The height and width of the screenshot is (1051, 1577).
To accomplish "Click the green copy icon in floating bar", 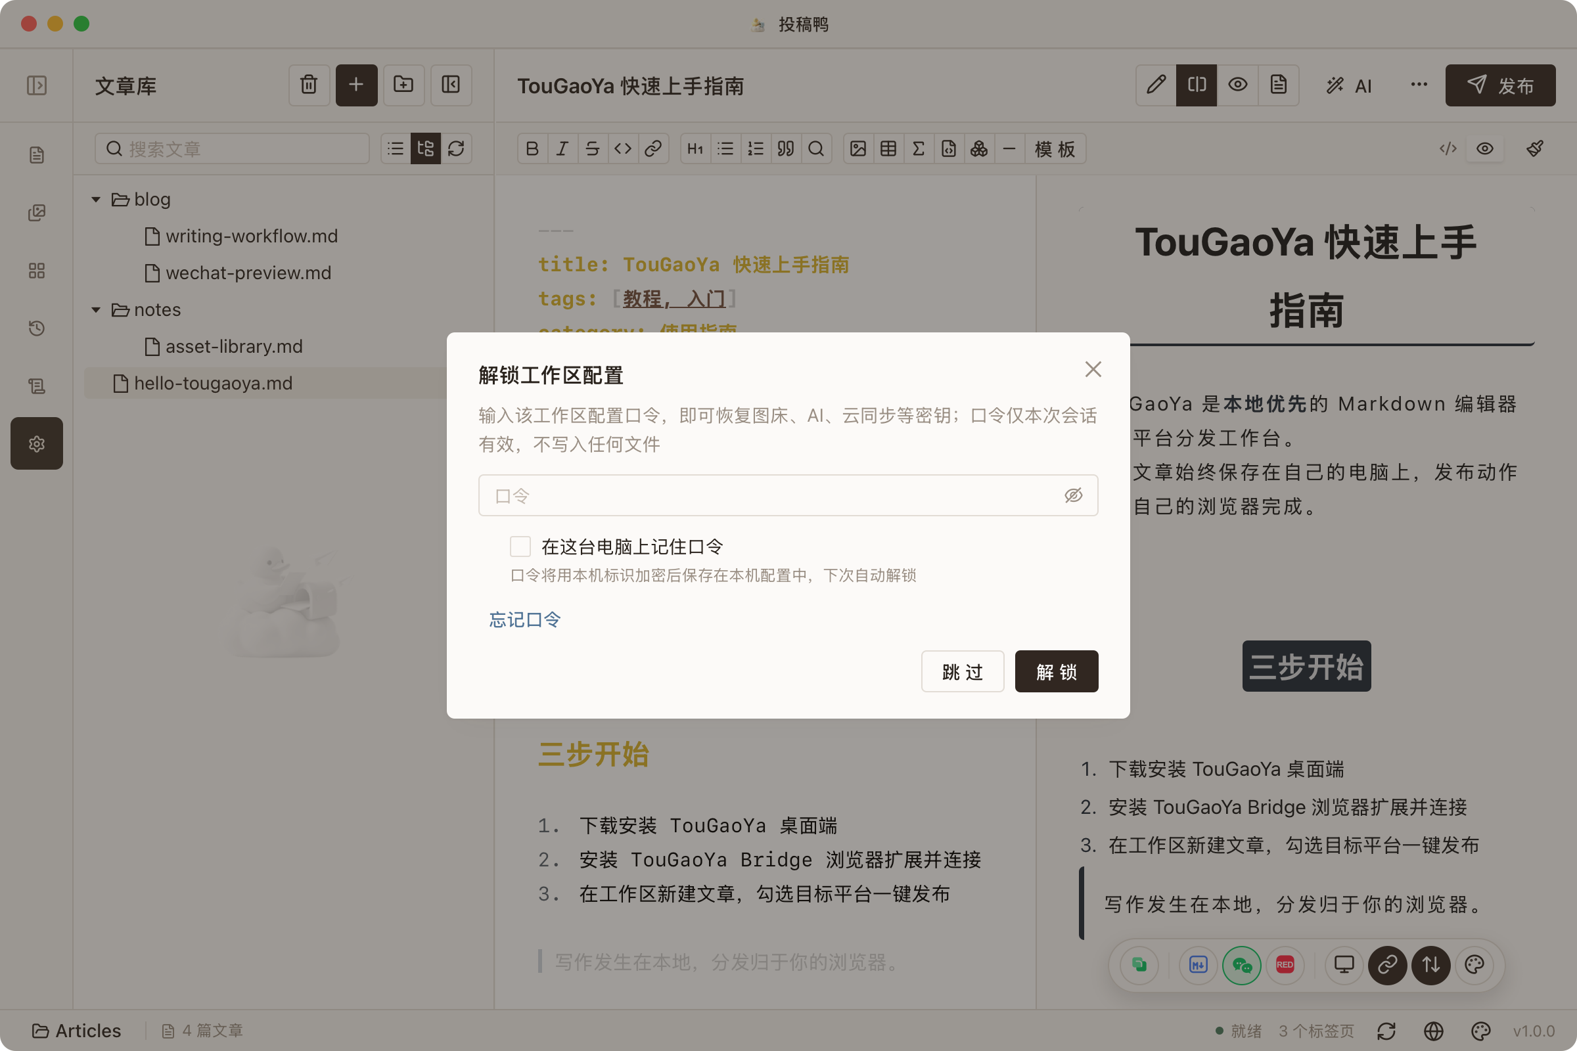I will (1139, 964).
